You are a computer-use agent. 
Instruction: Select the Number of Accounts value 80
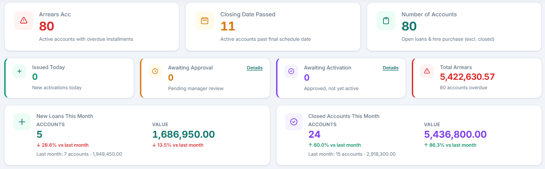(409, 27)
